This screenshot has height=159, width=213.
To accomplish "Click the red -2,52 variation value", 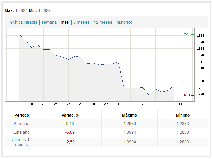I will pos(70,142).
